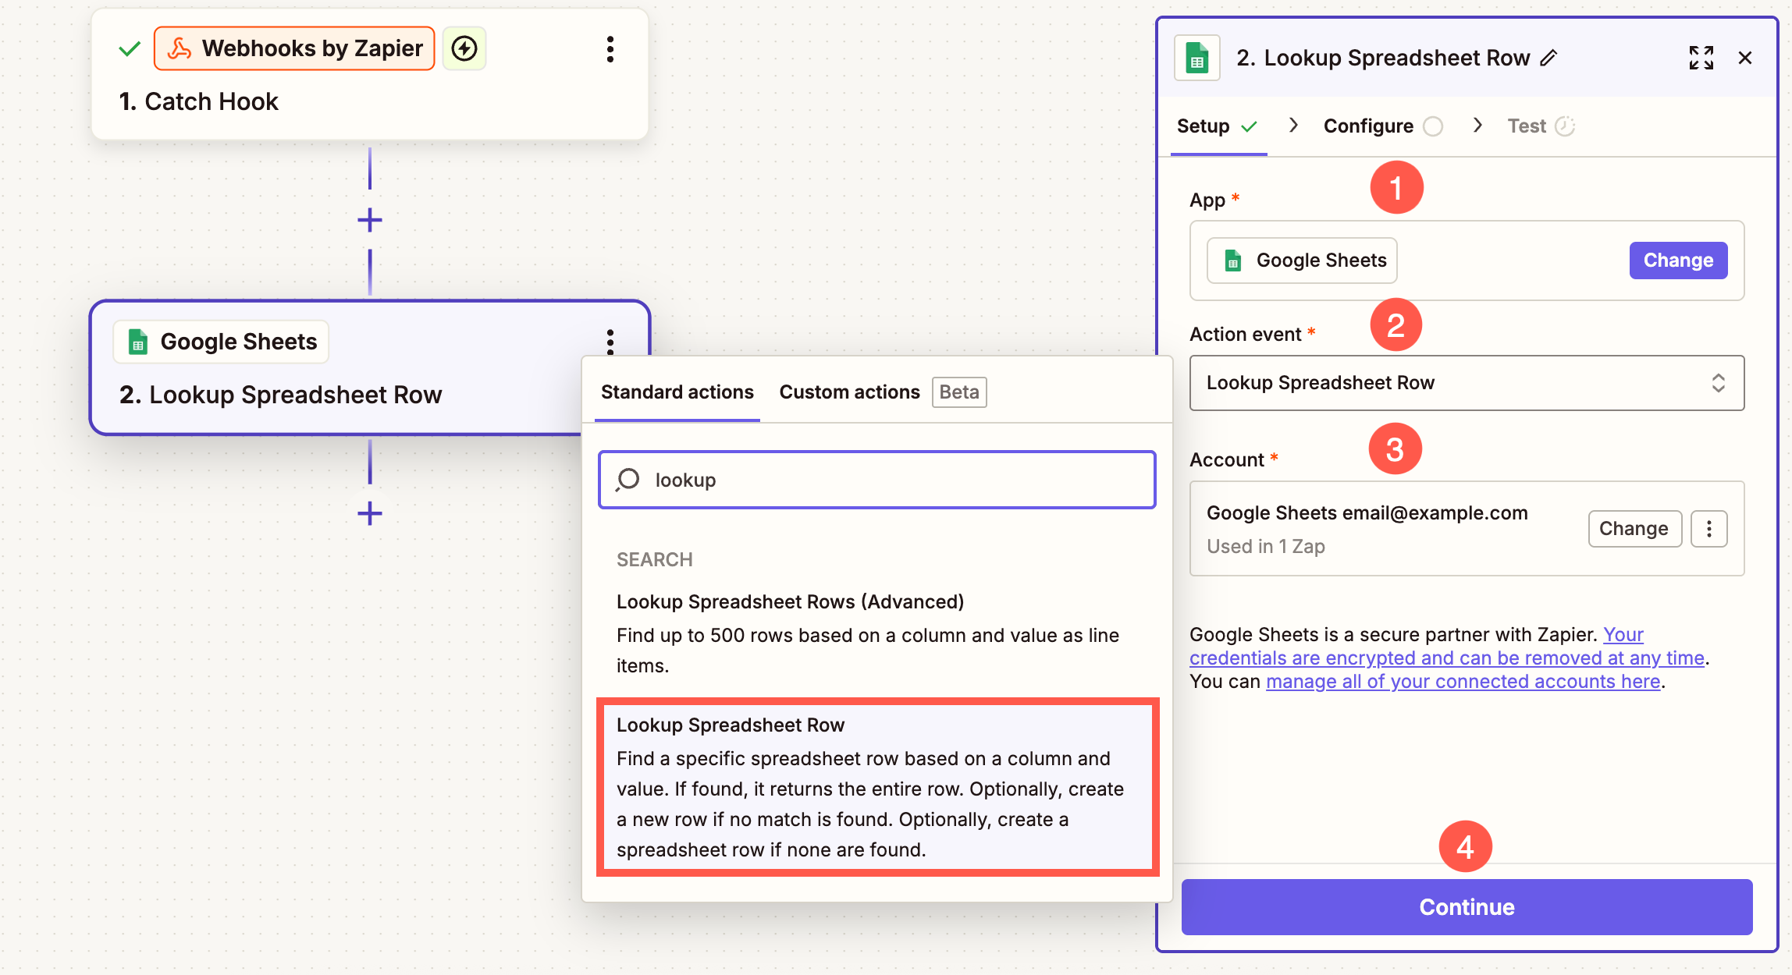Click the Google Sheets icon in panel header
This screenshot has width=1792, height=975.
click(1197, 58)
